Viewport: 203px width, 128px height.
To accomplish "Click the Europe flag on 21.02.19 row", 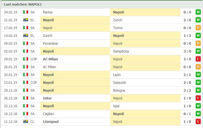I will (x=26, y=20).
